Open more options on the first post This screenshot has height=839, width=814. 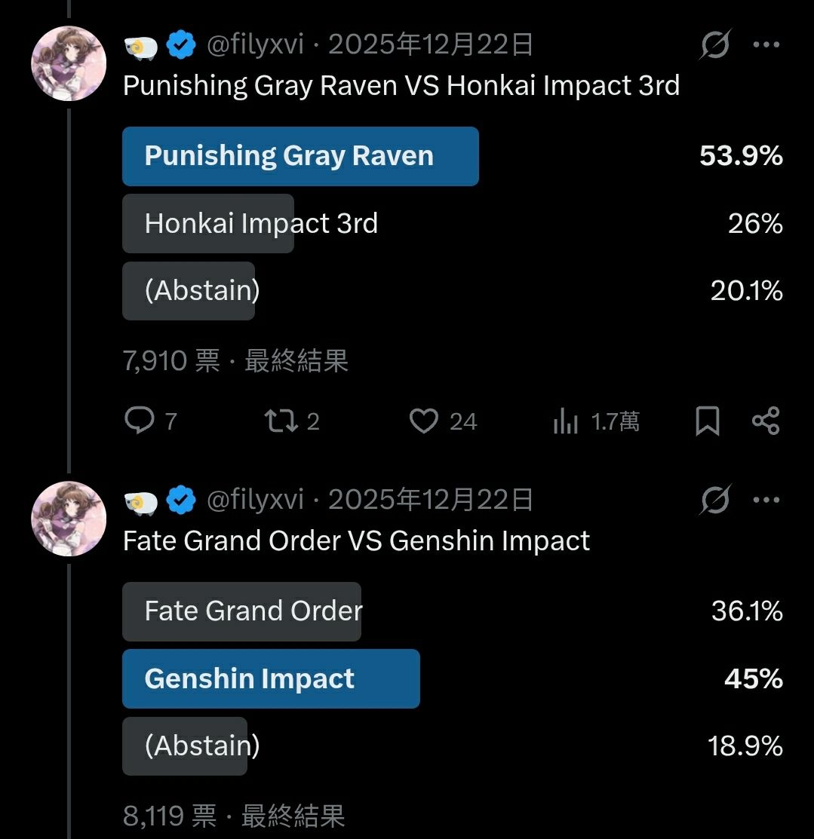[x=766, y=45]
